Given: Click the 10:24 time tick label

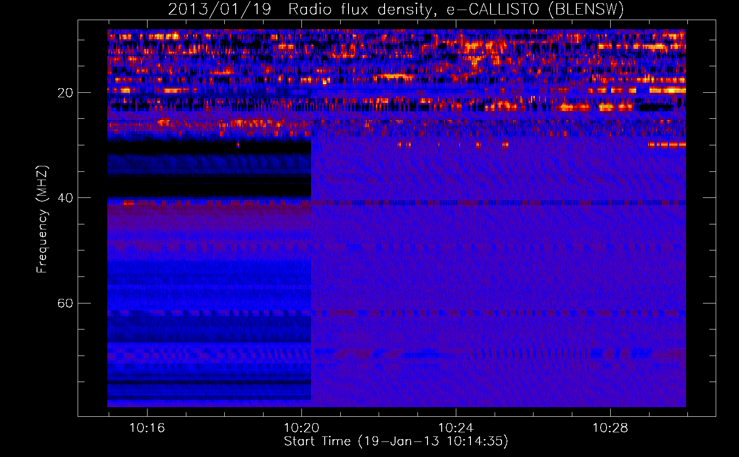Looking at the screenshot, I should [x=456, y=428].
